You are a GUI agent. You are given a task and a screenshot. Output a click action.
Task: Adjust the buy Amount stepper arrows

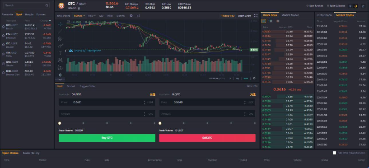click(145, 114)
